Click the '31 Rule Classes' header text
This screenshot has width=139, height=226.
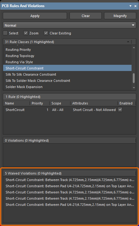click(29, 42)
